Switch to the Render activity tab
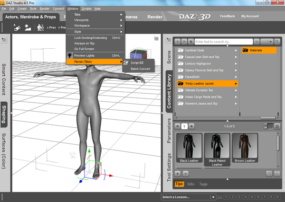The height and width of the screenshot is (202, 285). pyautogui.click(x=155, y=17)
